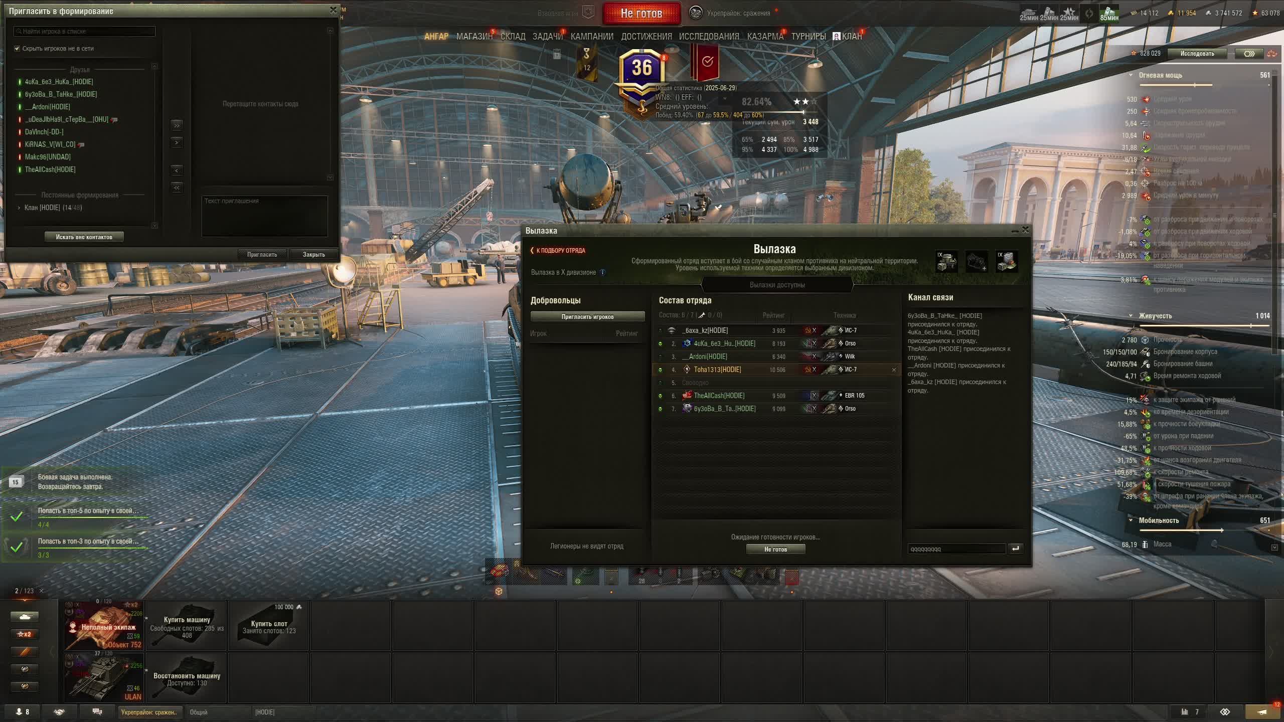The width and height of the screenshot is (1284, 722).
Task: Click the double-arrow add-all contacts button
Action: [x=177, y=125]
